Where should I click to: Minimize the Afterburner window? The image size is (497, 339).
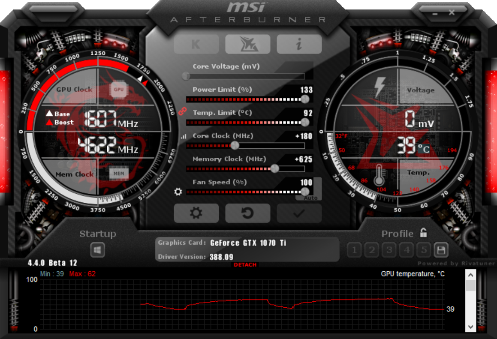(435, 14)
